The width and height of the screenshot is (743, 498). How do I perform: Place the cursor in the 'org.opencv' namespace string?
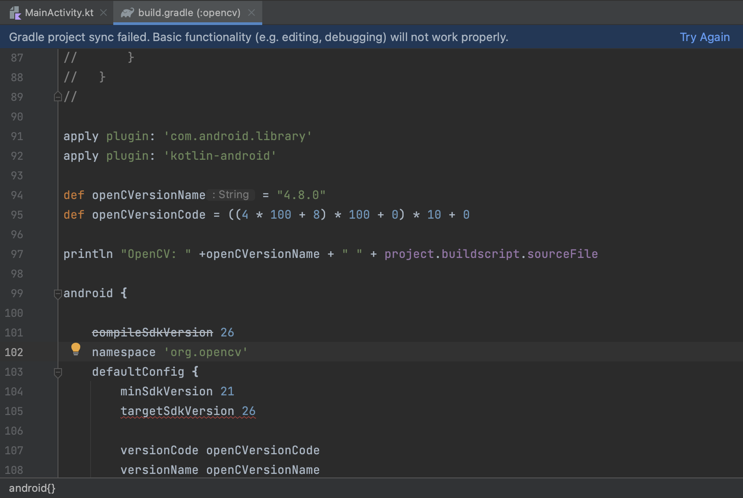click(206, 352)
